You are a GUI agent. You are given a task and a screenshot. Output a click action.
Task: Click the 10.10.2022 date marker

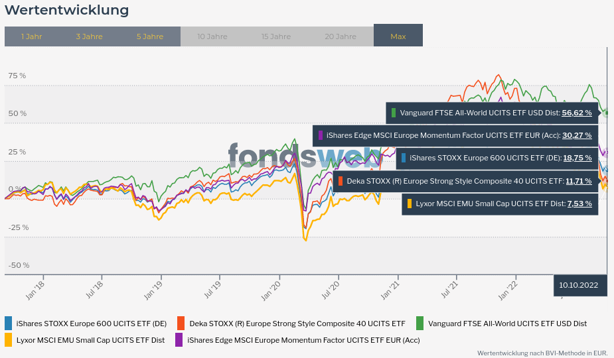(x=579, y=285)
